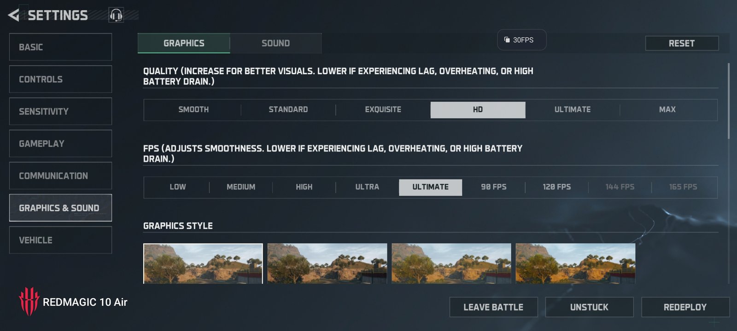The height and width of the screenshot is (331, 737).
Task: Select Max graphics quality
Action: pos(667,110)
